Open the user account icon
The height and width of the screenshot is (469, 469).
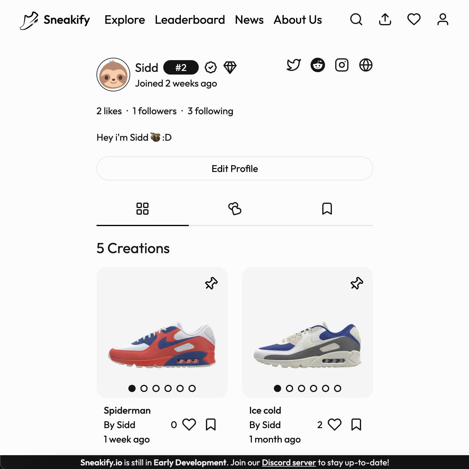coord(443,20)
